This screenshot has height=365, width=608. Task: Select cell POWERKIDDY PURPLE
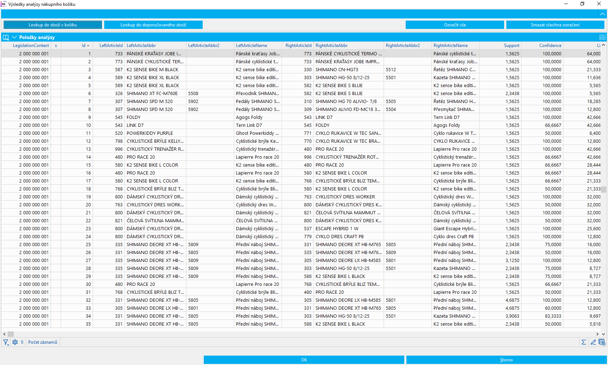tap(156, 133)
